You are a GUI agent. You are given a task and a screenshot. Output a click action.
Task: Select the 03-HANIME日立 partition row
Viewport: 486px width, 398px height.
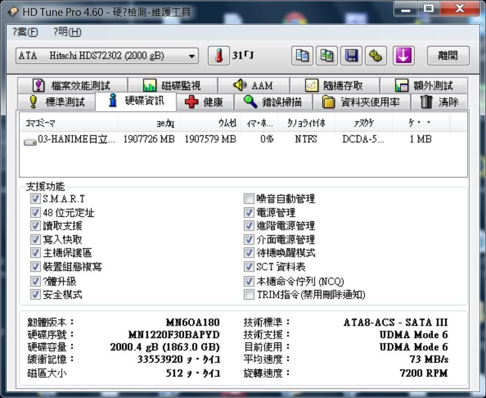pos(243,139)
